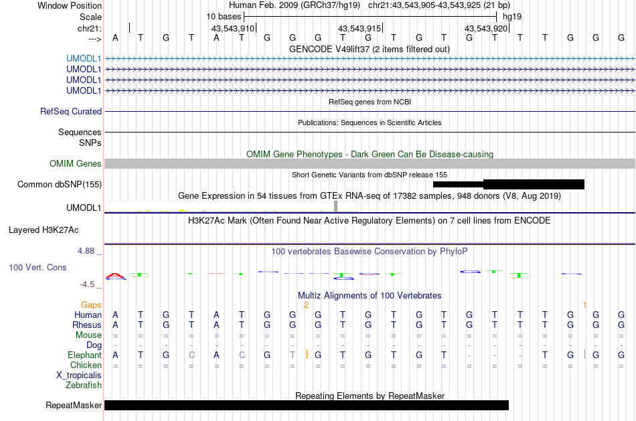
Task: Click '100 vertebrates Basewise Conservation by PhyloP'
Action: click(370, 252)
